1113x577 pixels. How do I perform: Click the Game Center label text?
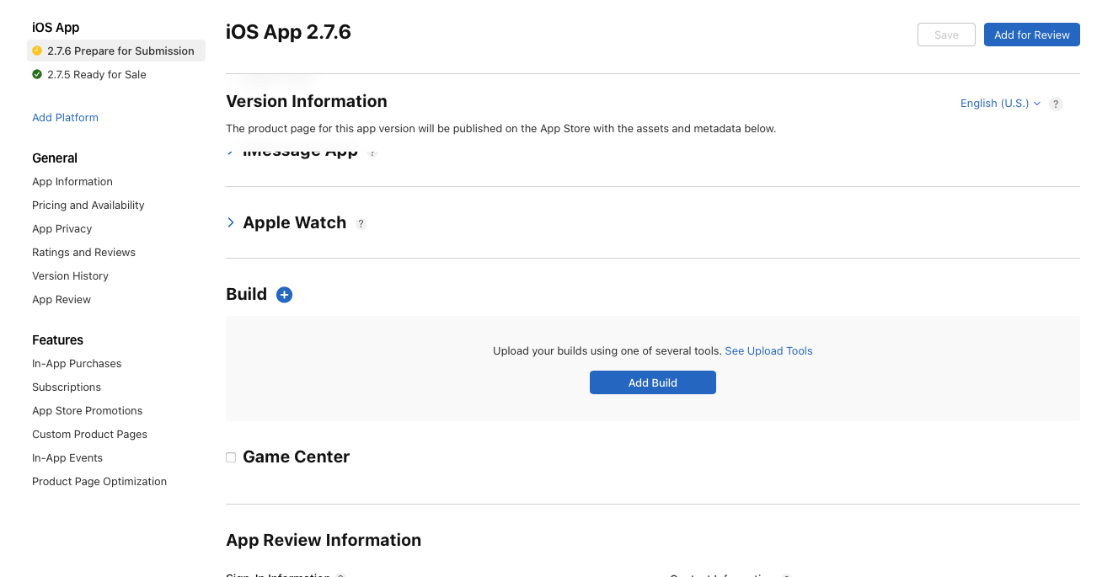point(297,457)
